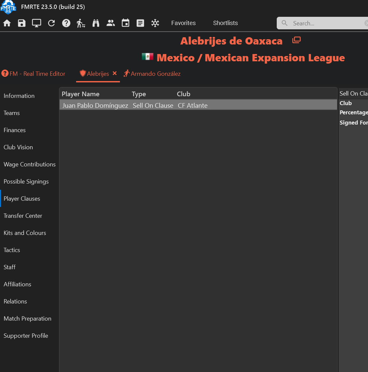Open Supporter Profile section
Image resolution: width=368 pixels, height=372 pixels.
(26, 336)
